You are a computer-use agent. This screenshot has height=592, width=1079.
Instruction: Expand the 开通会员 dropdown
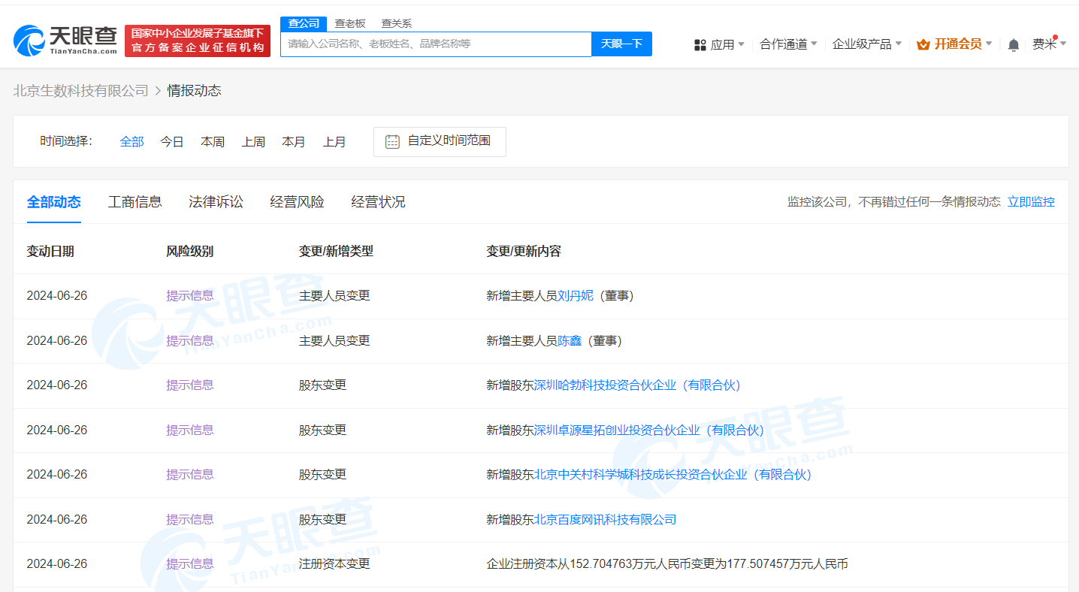(954, 44)
